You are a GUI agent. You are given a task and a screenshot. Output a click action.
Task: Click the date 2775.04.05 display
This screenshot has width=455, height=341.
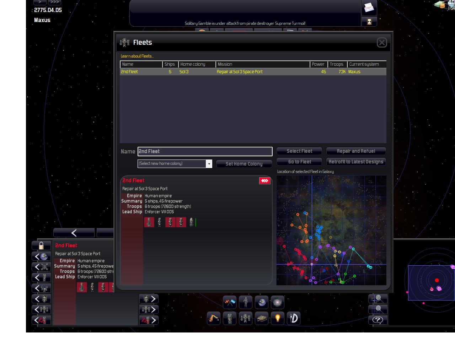point(48,10)
